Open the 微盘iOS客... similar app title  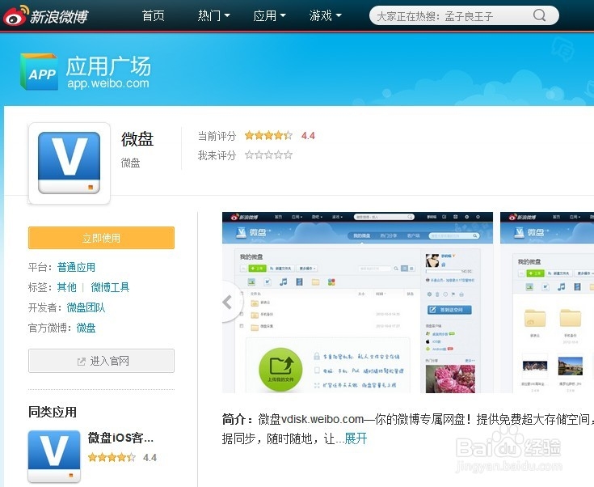tap(121, 438)
